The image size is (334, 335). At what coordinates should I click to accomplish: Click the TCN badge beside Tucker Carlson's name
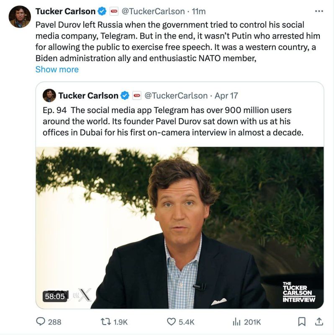114,10
